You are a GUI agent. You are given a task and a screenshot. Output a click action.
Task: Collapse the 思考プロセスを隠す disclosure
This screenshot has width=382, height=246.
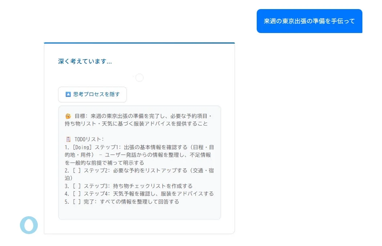(92, 94)
